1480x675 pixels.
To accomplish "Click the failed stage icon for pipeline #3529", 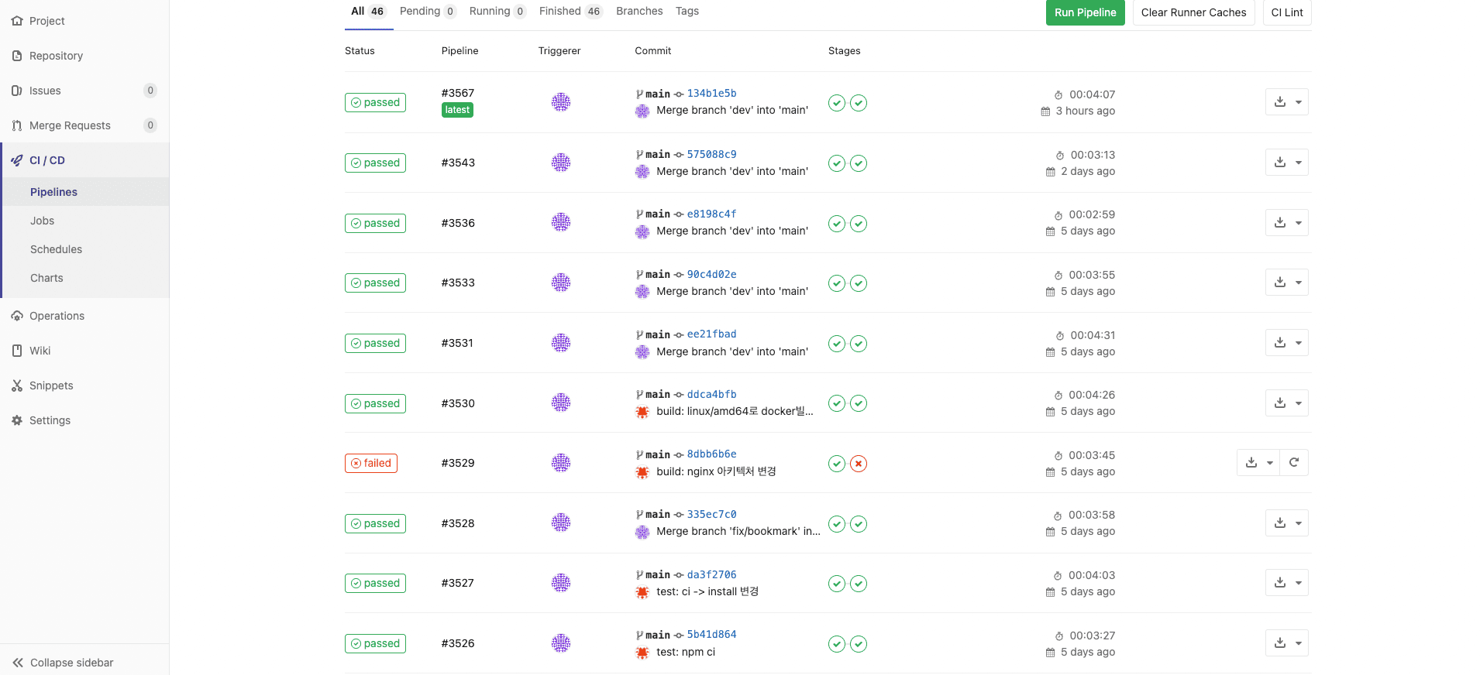I will click(858, 464).
